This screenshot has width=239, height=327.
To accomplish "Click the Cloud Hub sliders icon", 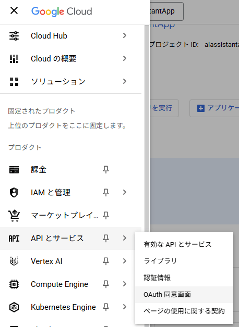I will [14, 36].
